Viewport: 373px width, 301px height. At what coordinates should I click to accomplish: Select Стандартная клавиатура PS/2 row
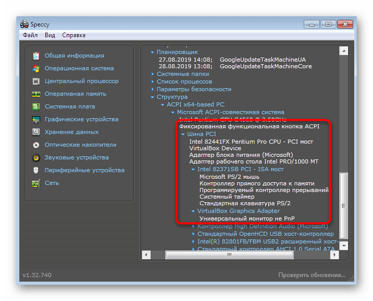pos(245,203)
